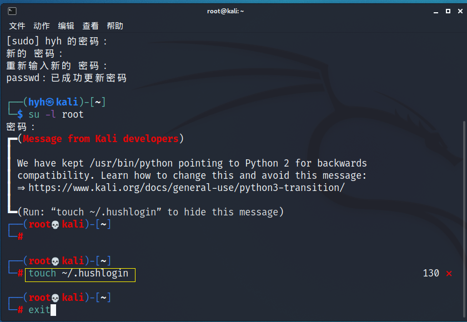Click the hyh@kali prompt text
The width and height of the screenshot is (467, 322).
pos(53,102)
